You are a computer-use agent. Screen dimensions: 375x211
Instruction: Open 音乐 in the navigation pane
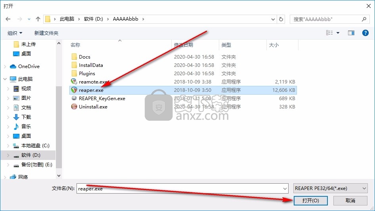pos(26,126)
